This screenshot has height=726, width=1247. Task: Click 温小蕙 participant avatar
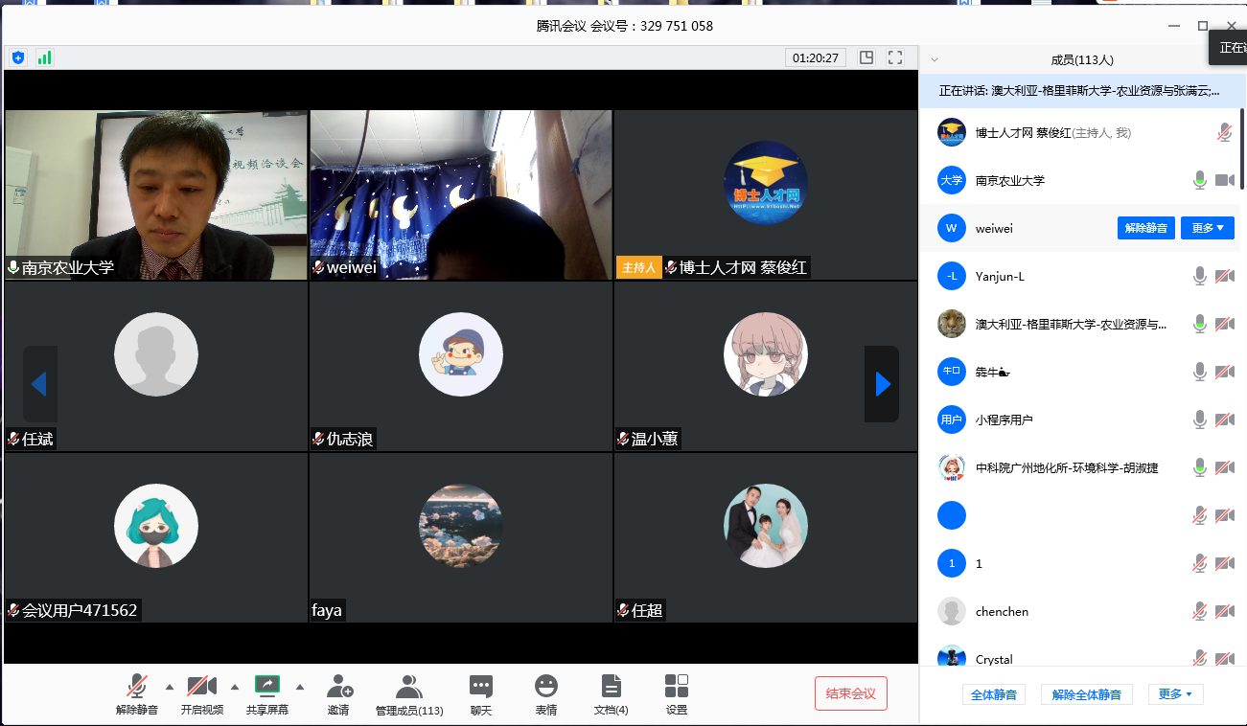click(766, 354)
